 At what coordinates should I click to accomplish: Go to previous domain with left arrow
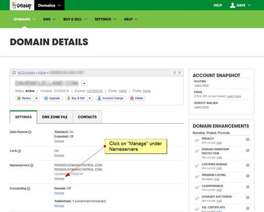(x=175, y=73)
